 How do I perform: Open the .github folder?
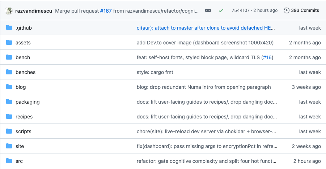(x=24, y=28)
